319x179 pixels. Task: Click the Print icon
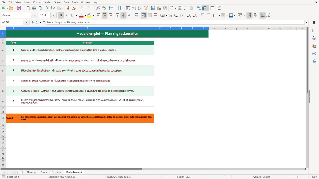click(34, 8)
